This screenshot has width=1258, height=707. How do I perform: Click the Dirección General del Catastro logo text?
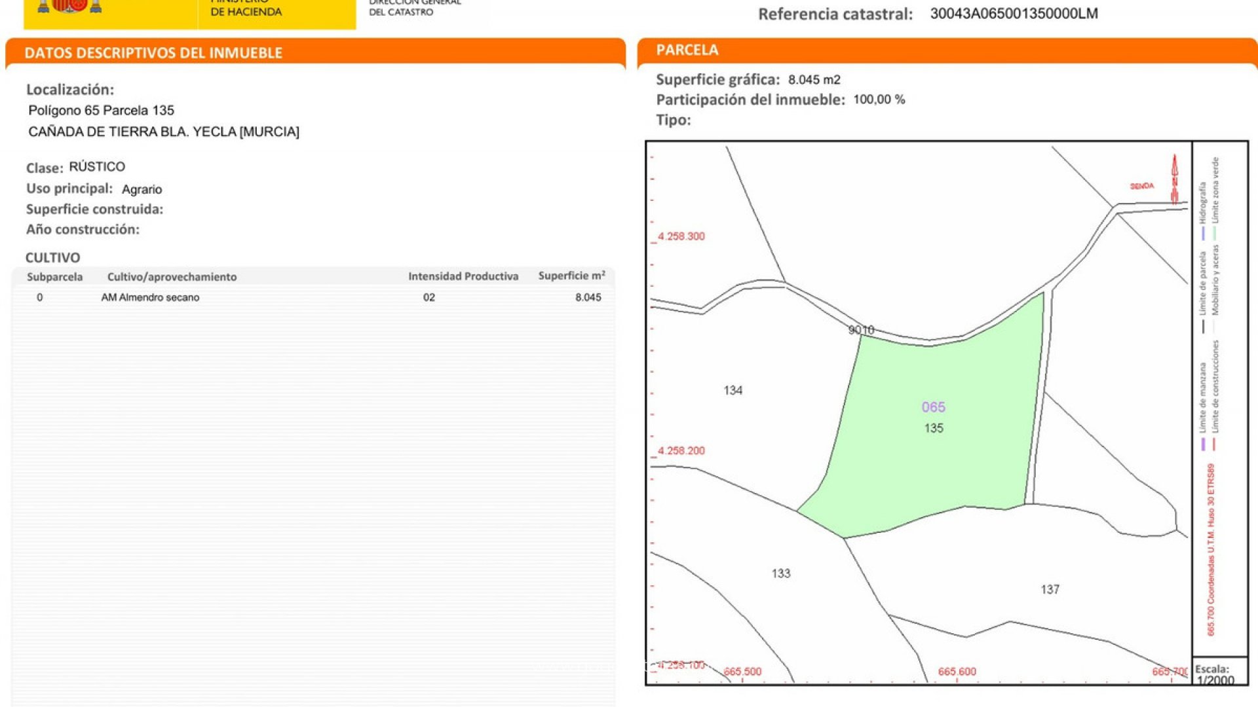click(415, 8)
